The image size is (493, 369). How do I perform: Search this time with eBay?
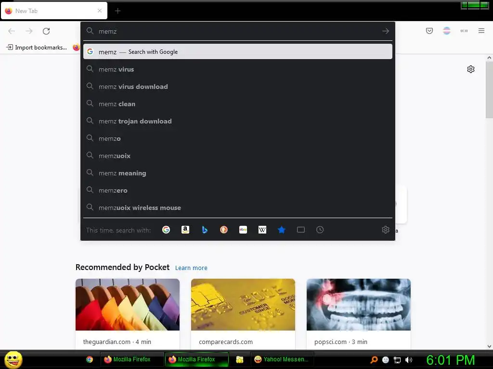[243, 230]
